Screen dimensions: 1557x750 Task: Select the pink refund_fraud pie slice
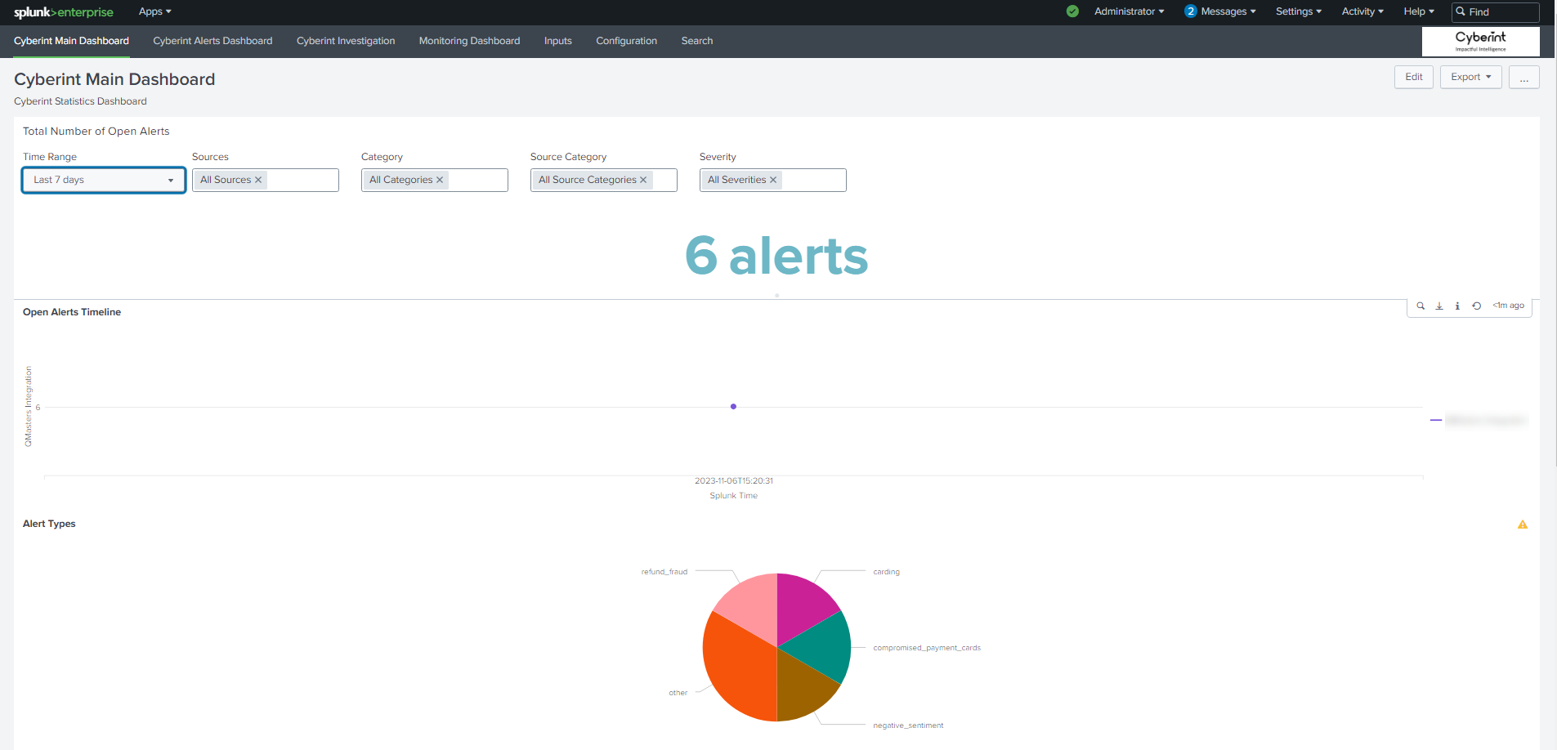click(x=752, y=606)
